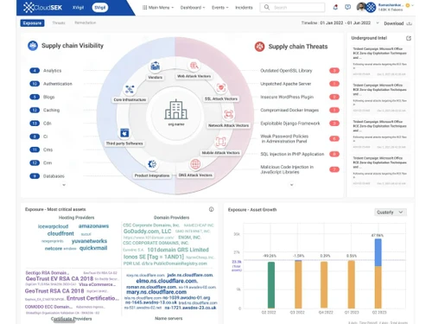This screenshot has height=324, width=432.
Task: Click the Compromised Docker Images threat
Action: point(289,110)
